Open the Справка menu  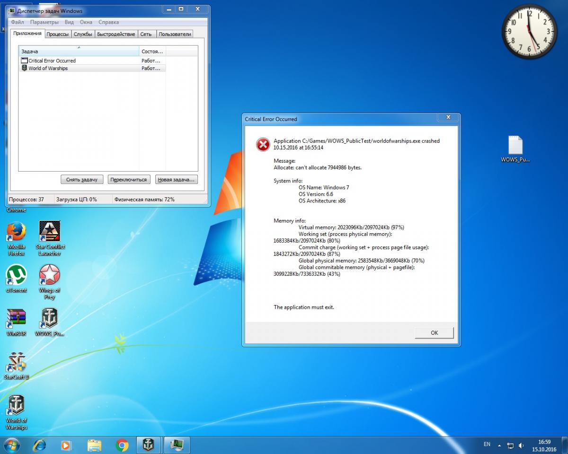109,22
